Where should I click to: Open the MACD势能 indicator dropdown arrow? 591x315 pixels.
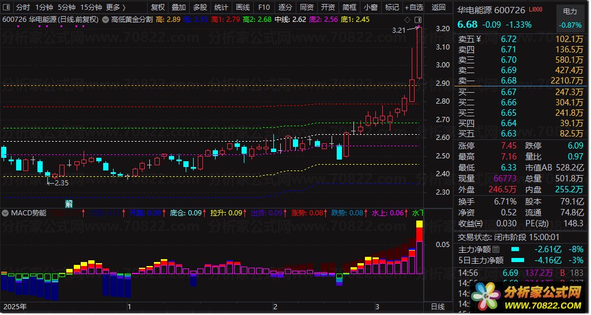[5, 213]
